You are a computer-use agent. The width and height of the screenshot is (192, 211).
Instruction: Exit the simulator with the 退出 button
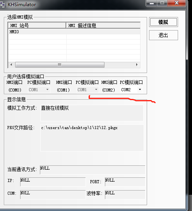[x=163, y=35]
